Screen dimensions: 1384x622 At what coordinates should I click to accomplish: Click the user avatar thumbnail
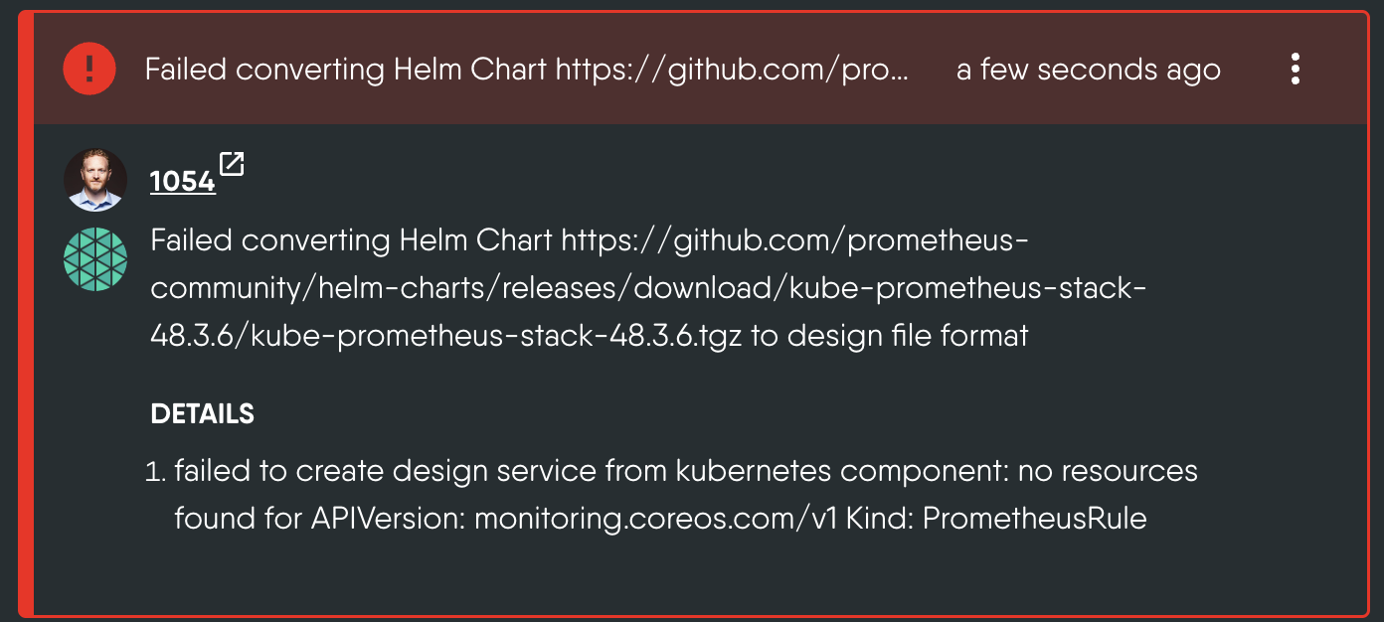click(x=95, y=179)
